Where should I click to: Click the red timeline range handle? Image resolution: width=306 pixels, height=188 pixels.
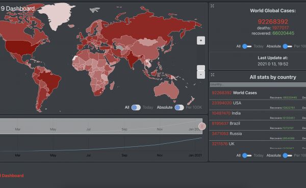[x=202, y=127]
